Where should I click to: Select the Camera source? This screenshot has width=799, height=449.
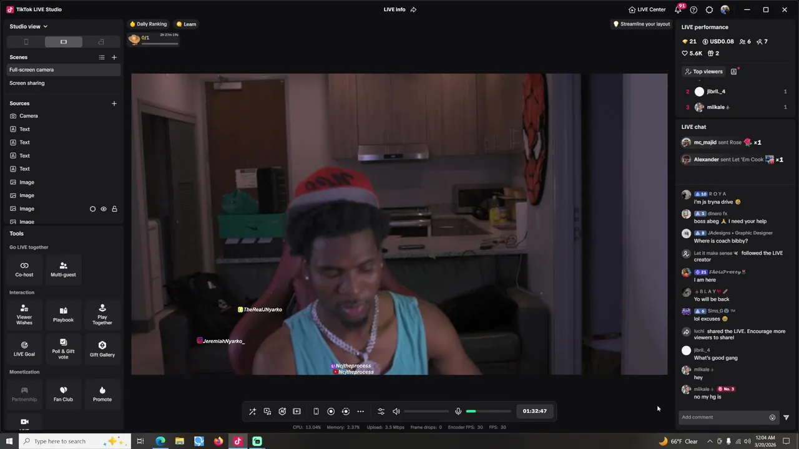pos(63,116)
